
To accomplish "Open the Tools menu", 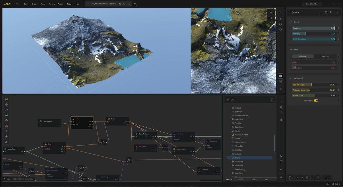I will pos(69,4).
